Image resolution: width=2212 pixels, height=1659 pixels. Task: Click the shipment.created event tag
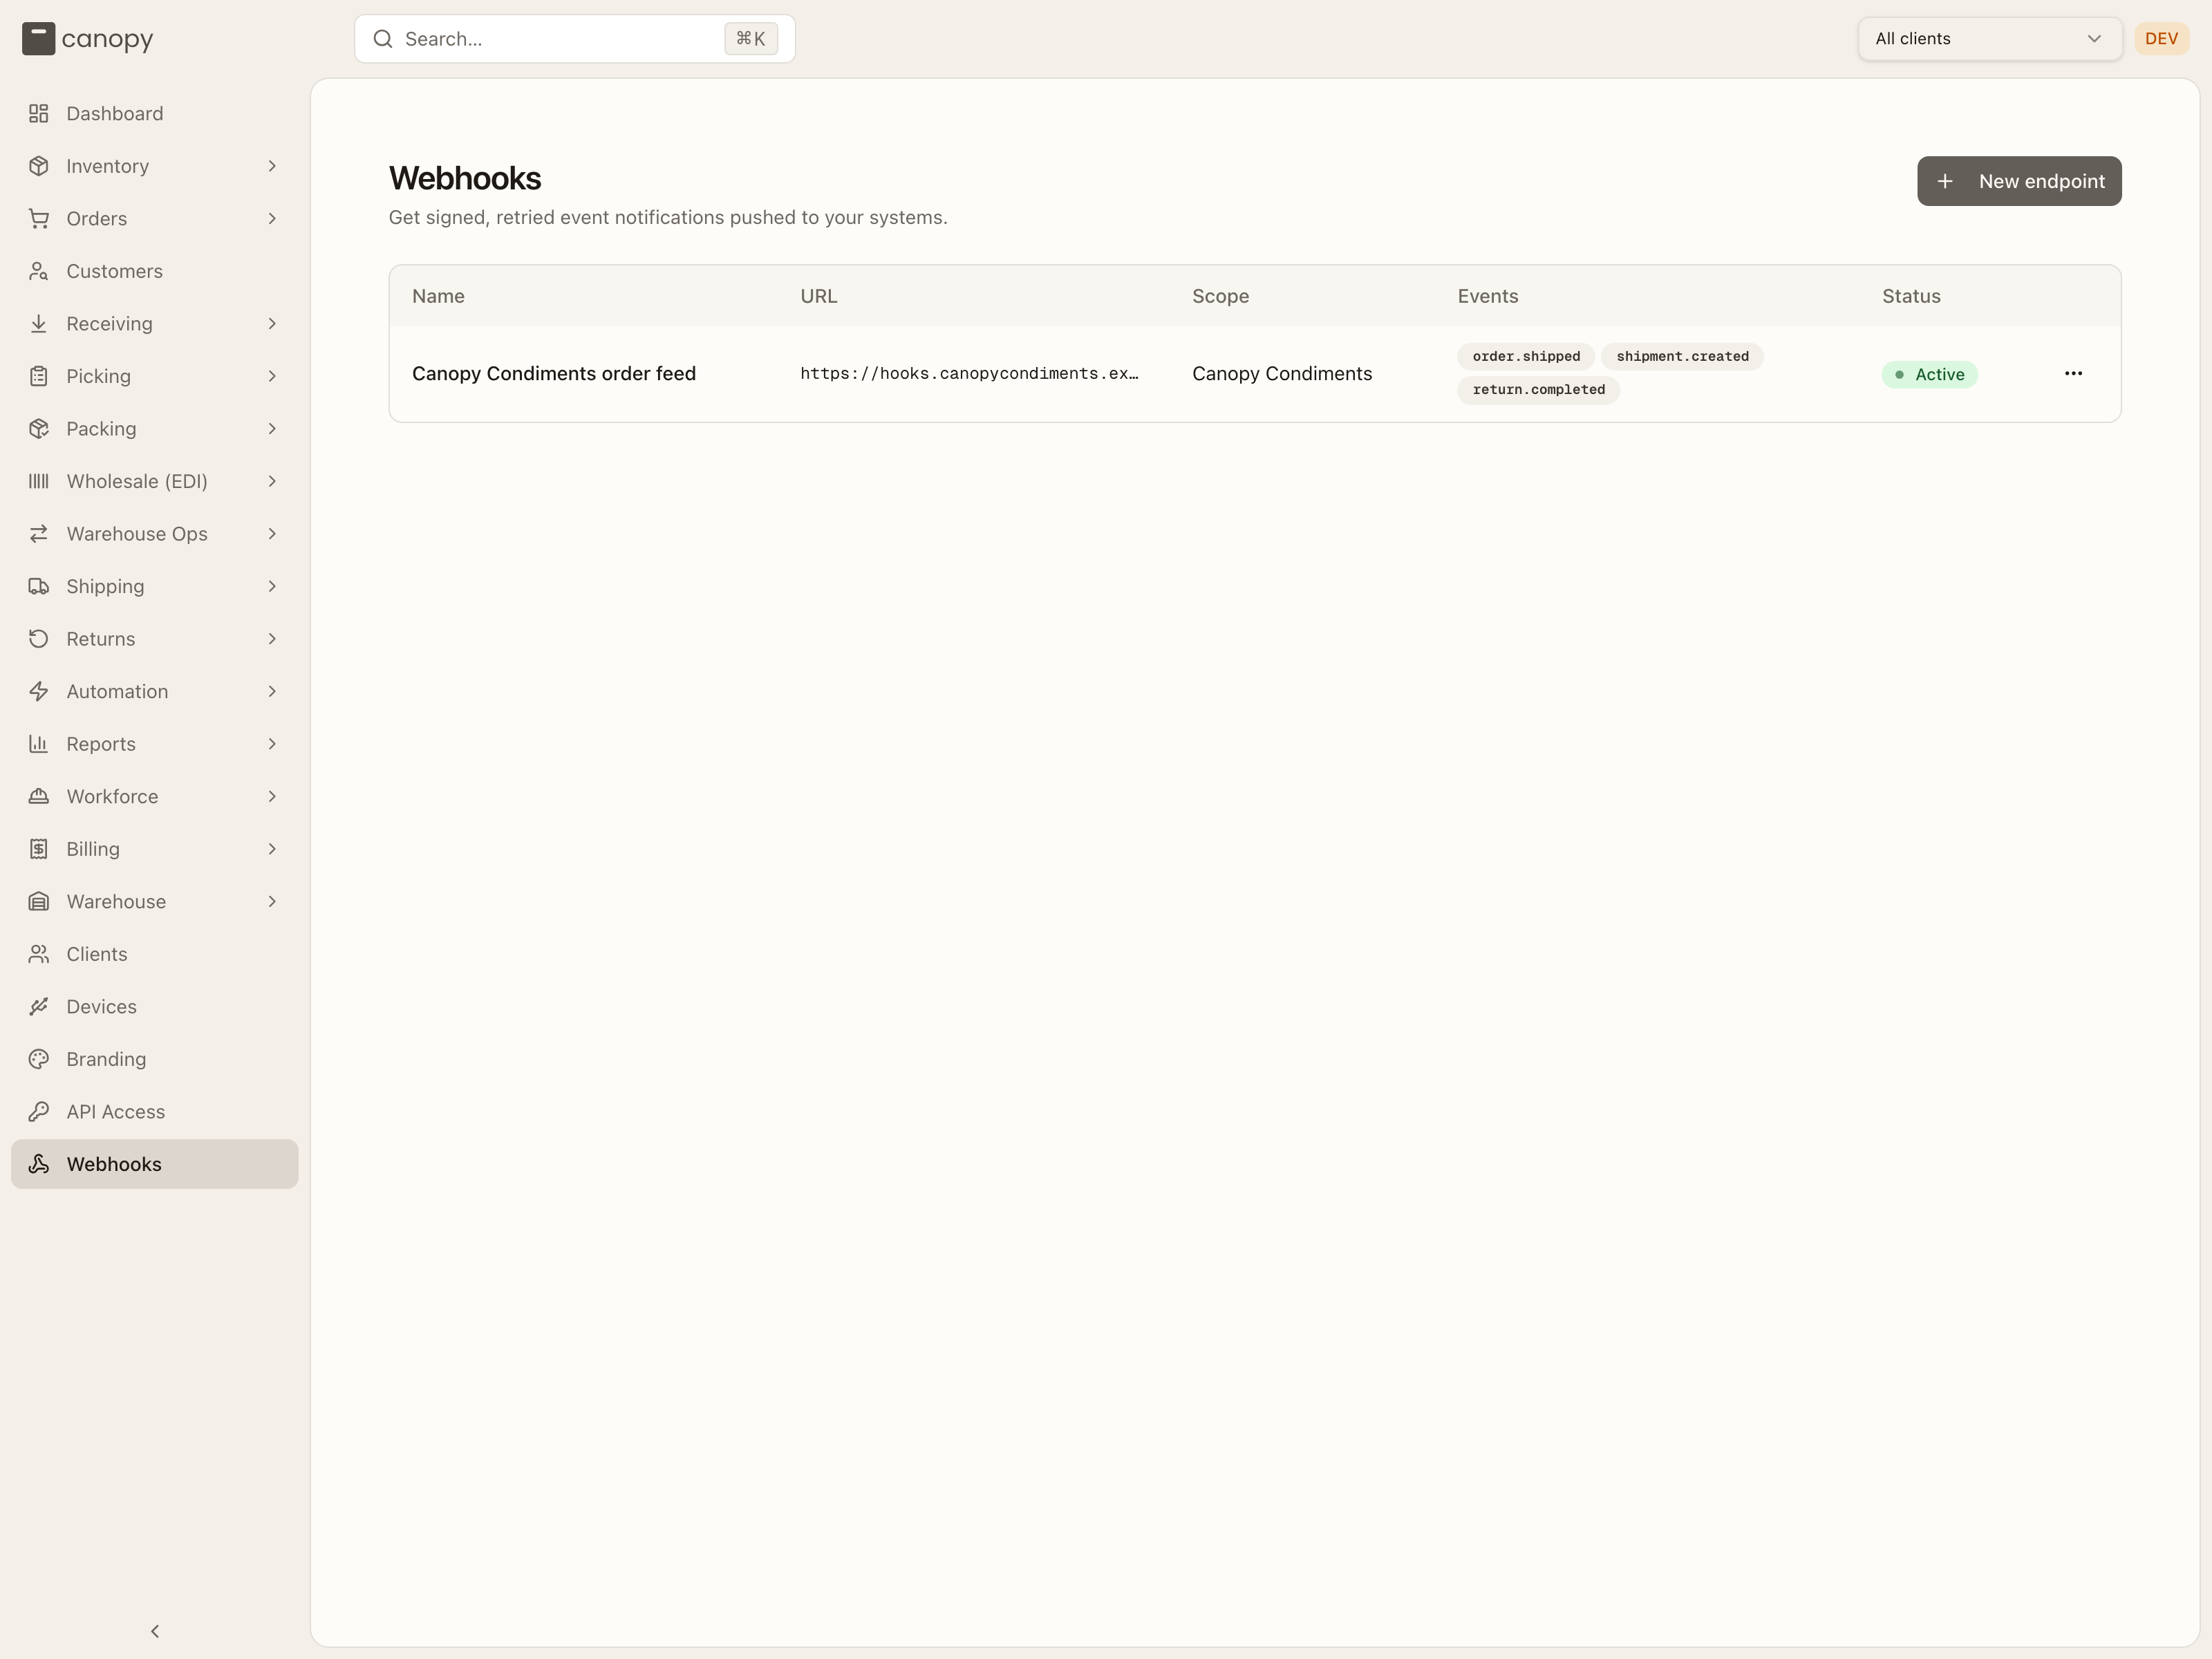click(x=1682, y=356)
